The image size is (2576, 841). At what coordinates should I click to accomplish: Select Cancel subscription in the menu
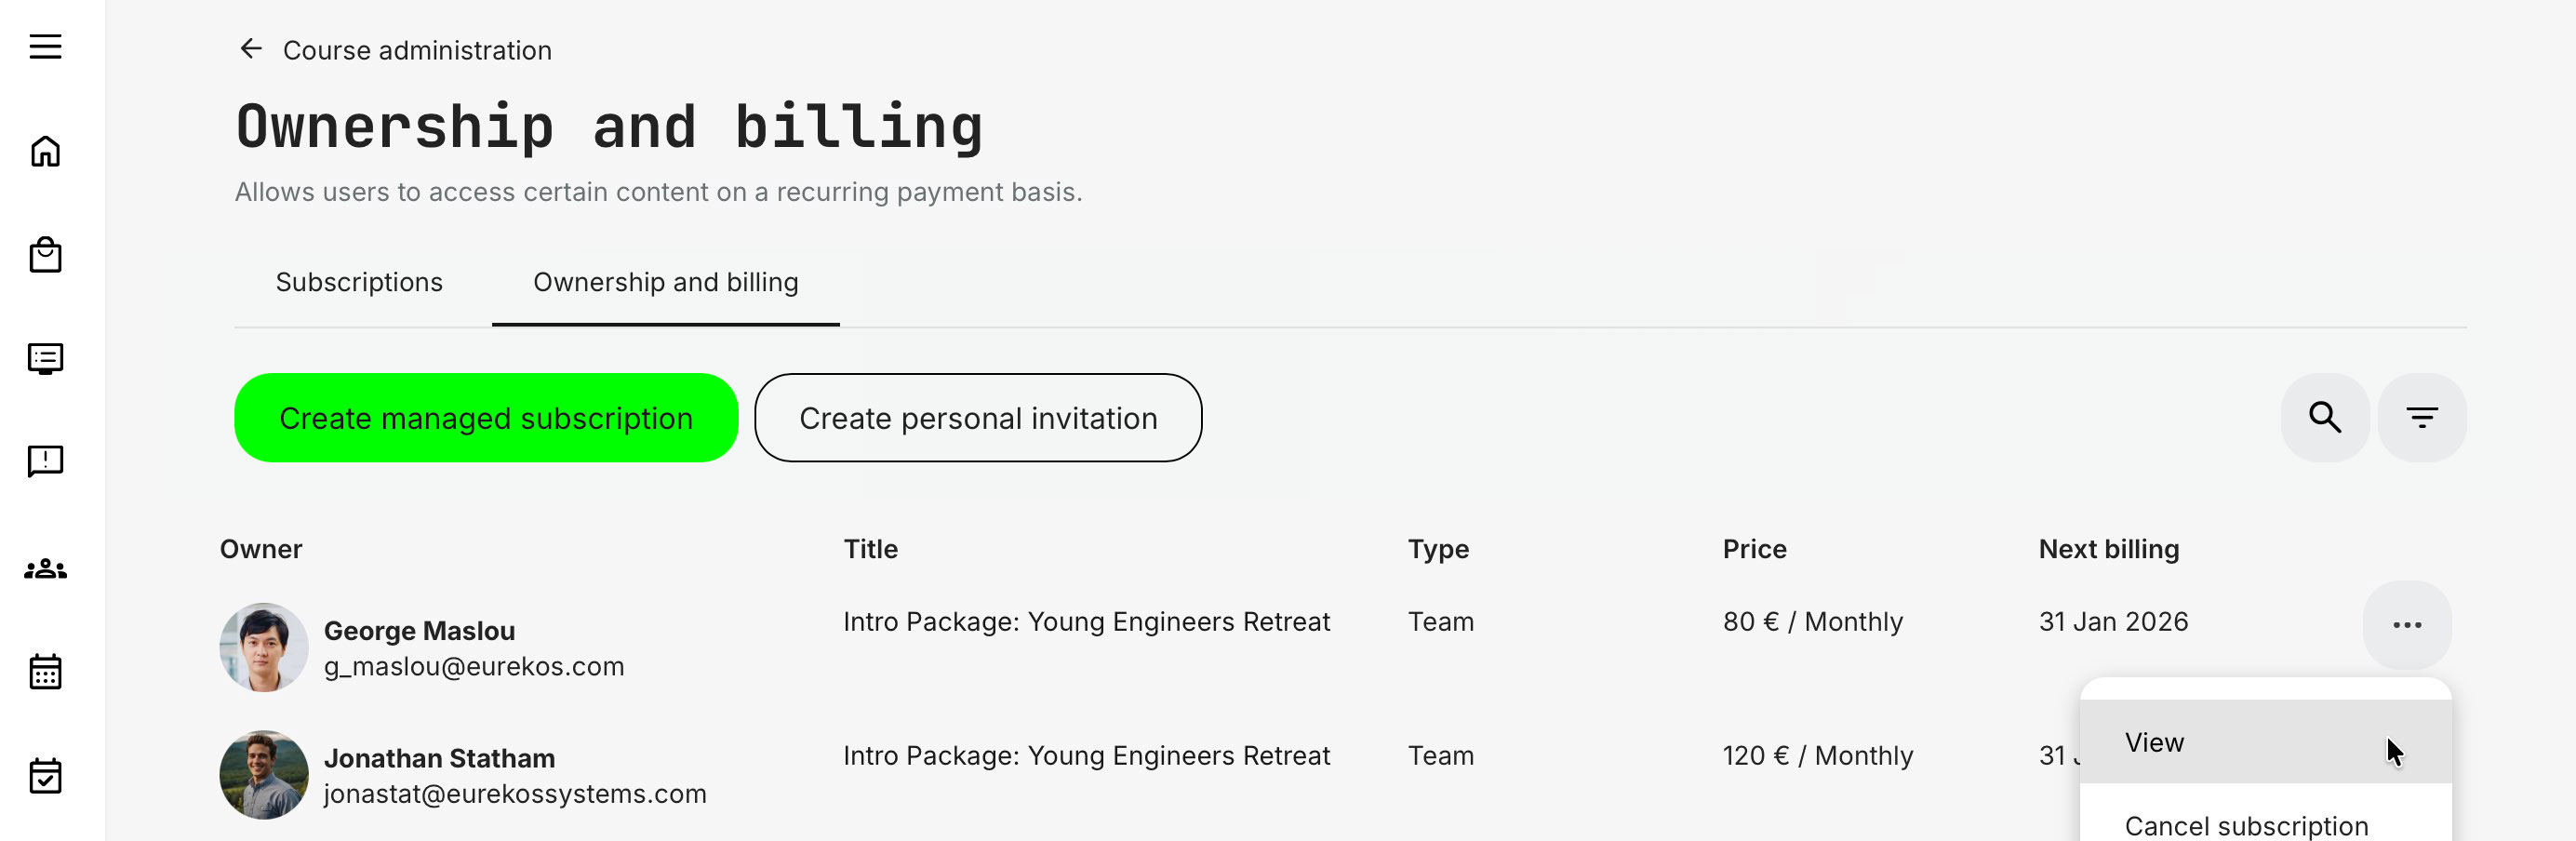pyautogui.click(x=2246, y=825)
